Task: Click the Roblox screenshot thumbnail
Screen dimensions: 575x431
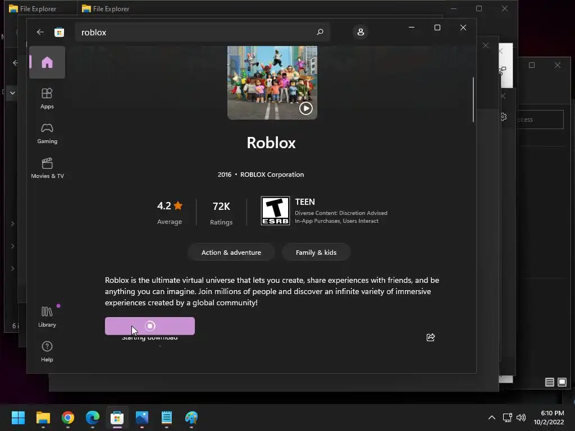Action: [272, 82]
